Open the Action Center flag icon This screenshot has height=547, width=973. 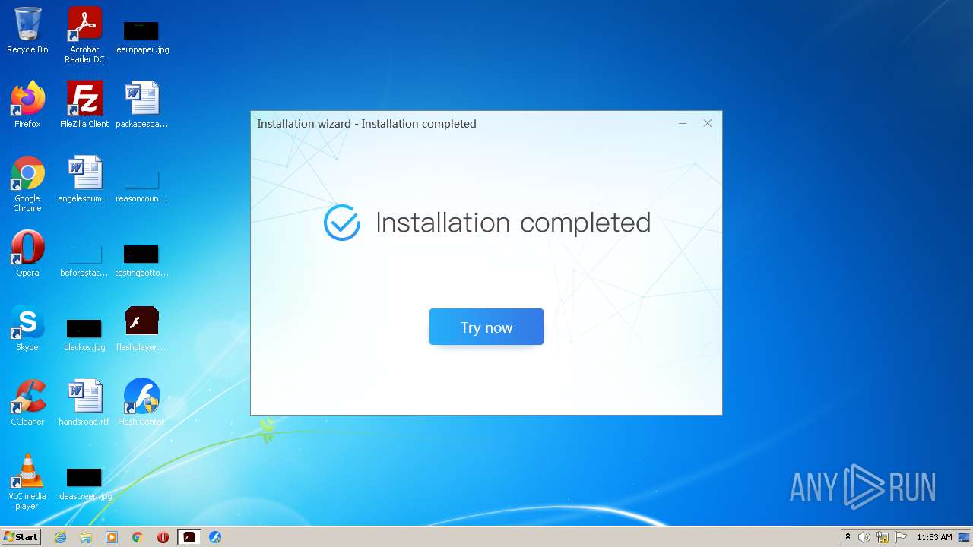click(x=901, y=537)
